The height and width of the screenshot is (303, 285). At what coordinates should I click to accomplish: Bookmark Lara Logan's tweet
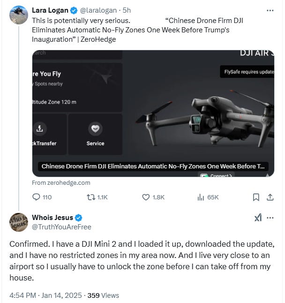click(256, 197)
